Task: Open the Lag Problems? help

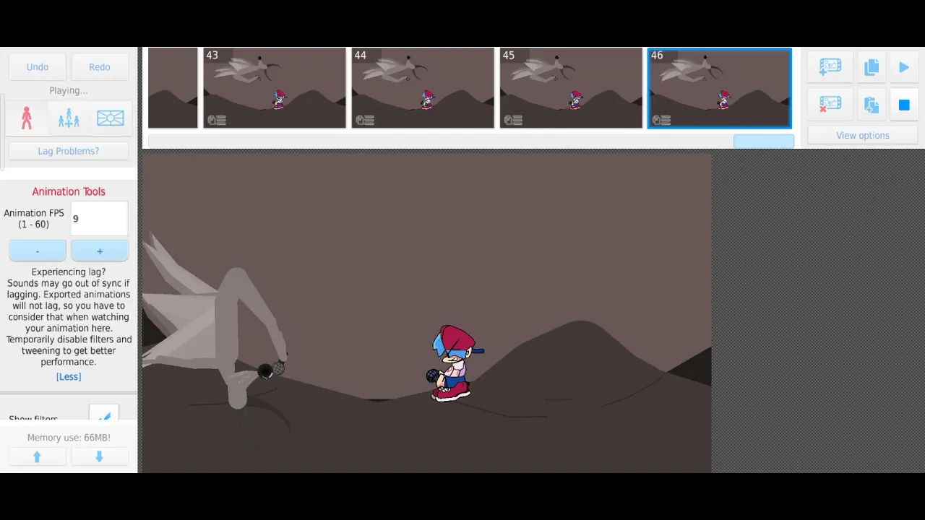Action: (x=69, y=151)
